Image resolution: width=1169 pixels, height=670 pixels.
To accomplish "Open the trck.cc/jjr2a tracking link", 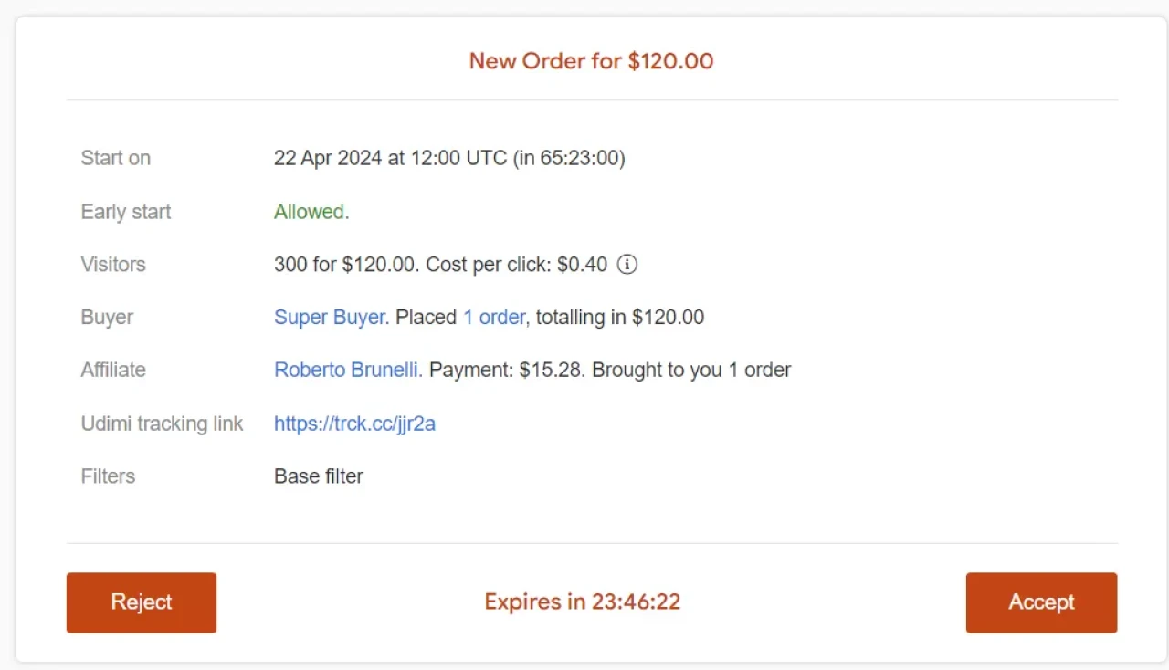I will (x=354, y=424).
